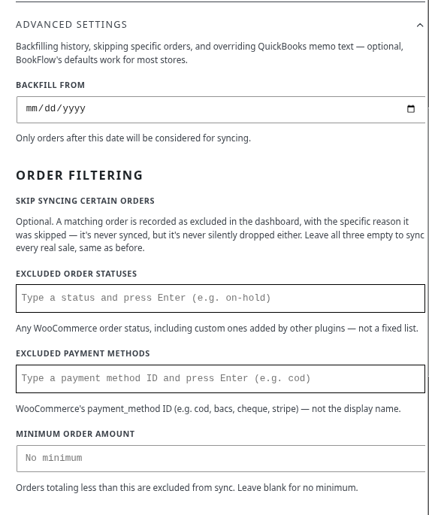Click the Excluded Order Statuses label
Image resolution: width=429 pixels, height=515 pixels.
click(x=76, y=274)
